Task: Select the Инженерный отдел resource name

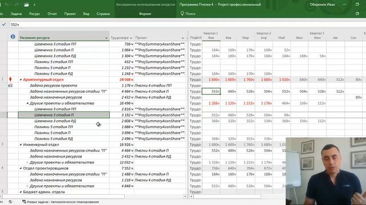Action: [x=41, y=145]
